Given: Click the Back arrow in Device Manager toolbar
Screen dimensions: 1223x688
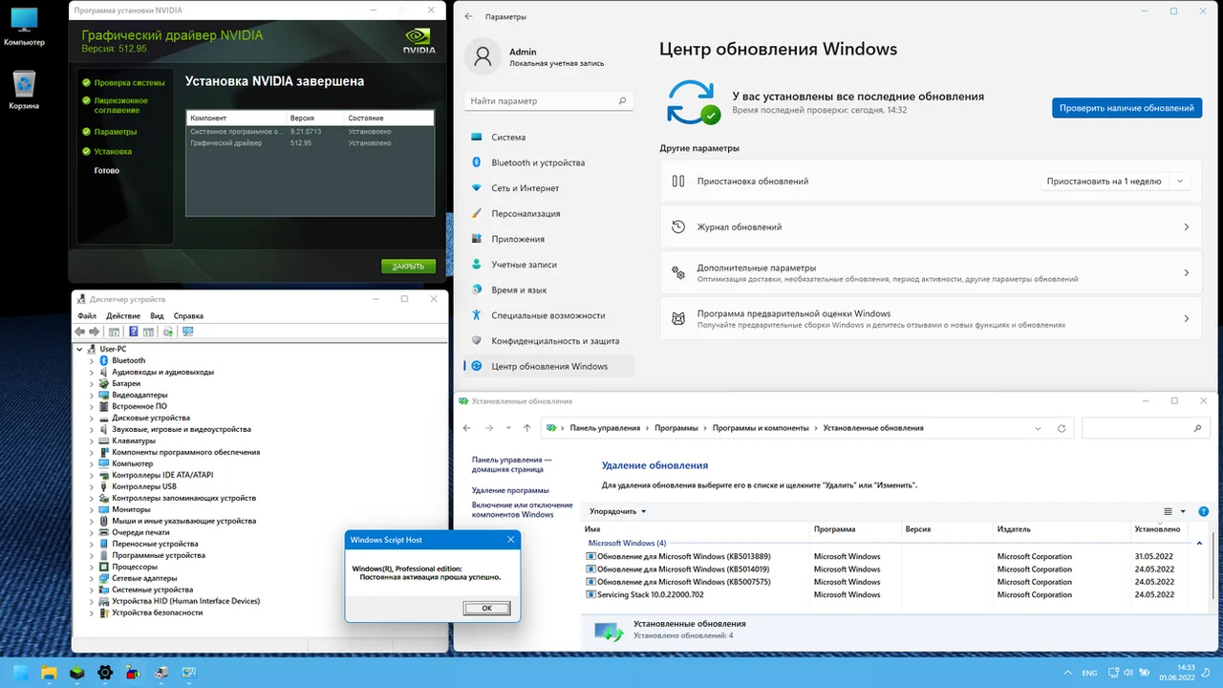Looking at the screenshot, I should tap(80, 332).
